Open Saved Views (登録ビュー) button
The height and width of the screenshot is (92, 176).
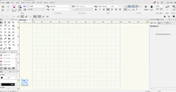(20, 8)
